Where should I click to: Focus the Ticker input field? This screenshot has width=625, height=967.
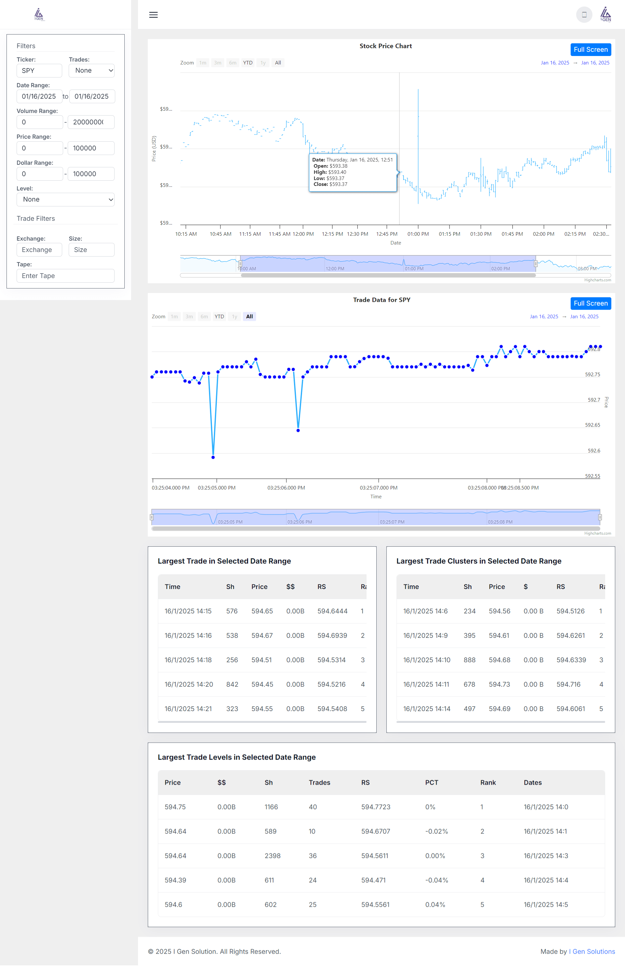coord(39,71)
